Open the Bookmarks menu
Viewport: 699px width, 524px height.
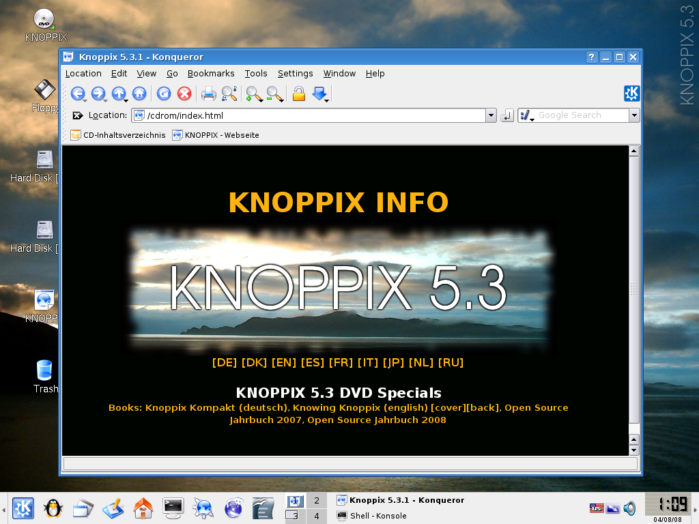pyautogui.click(x=211, y=74)
